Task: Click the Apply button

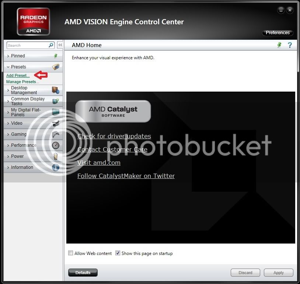Action: click(x=278, y=273)
